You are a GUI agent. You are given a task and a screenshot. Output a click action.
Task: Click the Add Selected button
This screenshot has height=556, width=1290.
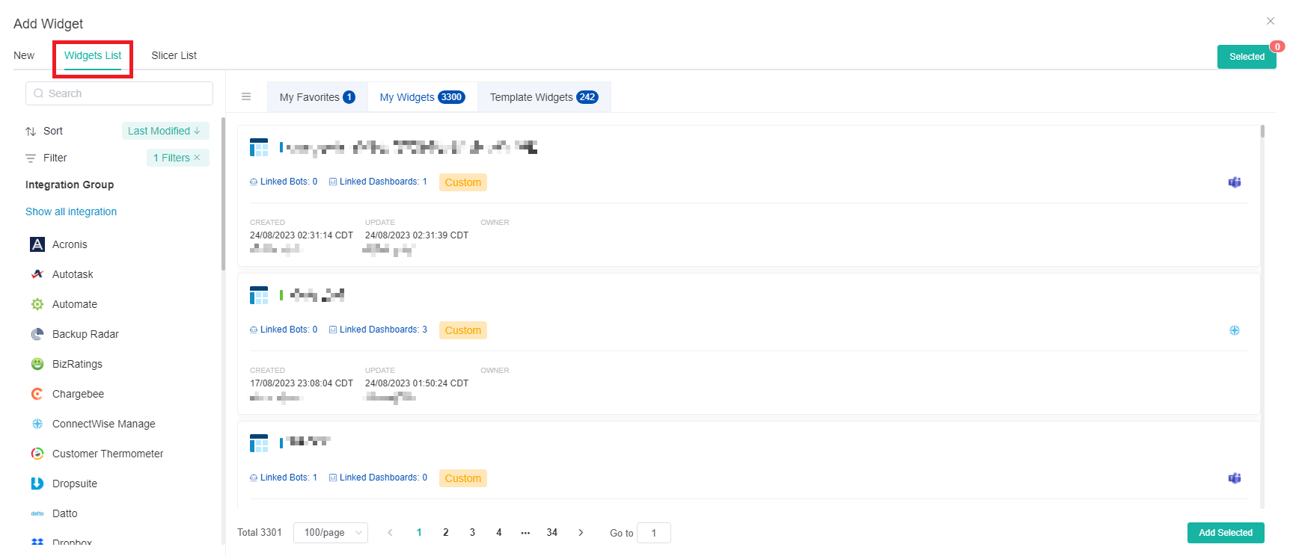tap(1226, 533)
